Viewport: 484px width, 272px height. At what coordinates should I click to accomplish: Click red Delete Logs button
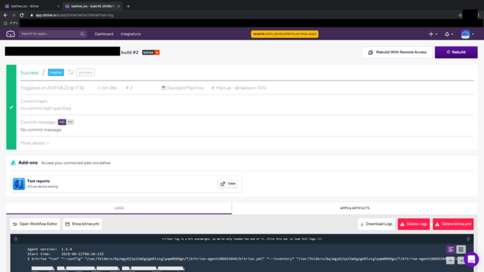414,224
